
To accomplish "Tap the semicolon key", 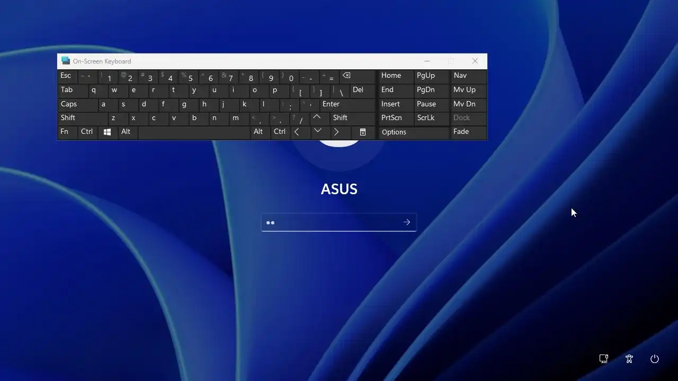I will (289, 104).
